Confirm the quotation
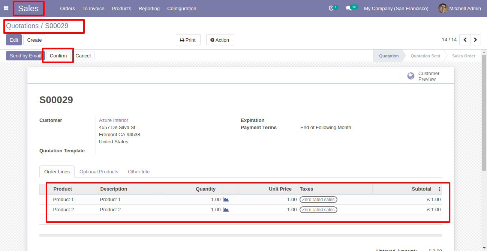Screen dimensions: 487x251 [x=58, y=56]
